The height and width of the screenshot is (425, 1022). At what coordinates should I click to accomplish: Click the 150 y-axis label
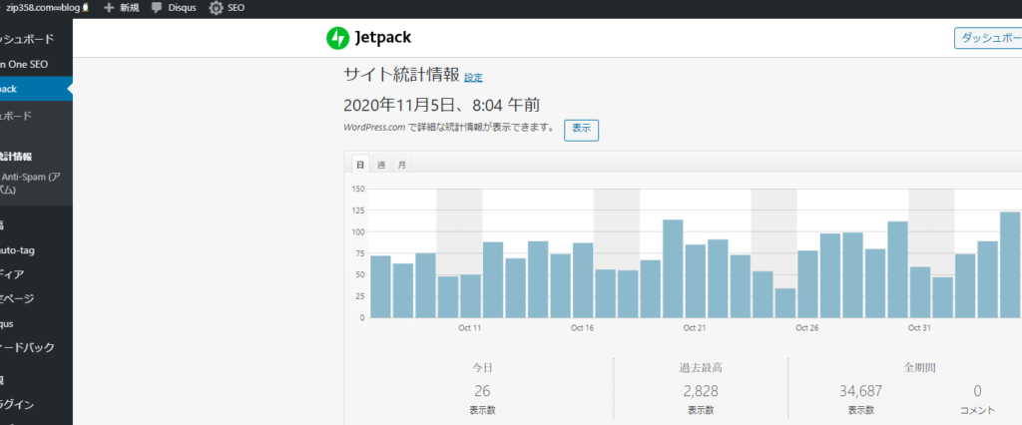click(357, 189)
